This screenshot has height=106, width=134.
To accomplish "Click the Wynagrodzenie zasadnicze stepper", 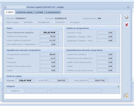I will 57,54.
